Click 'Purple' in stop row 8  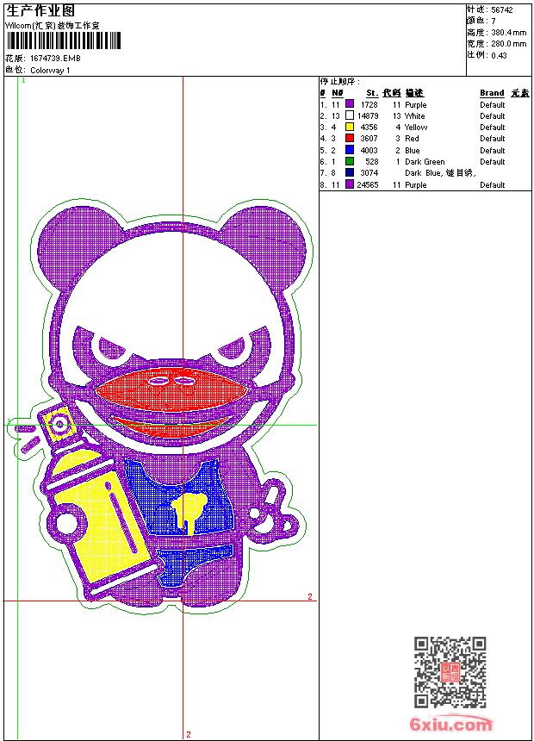click(x=416, y=185)
